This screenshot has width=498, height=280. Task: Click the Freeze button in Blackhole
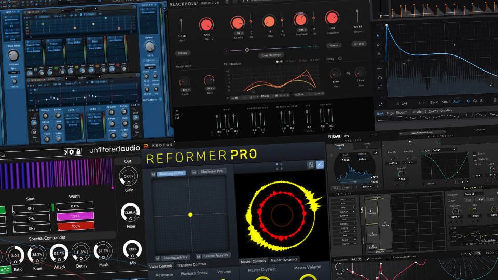click(x=334, y=45)
